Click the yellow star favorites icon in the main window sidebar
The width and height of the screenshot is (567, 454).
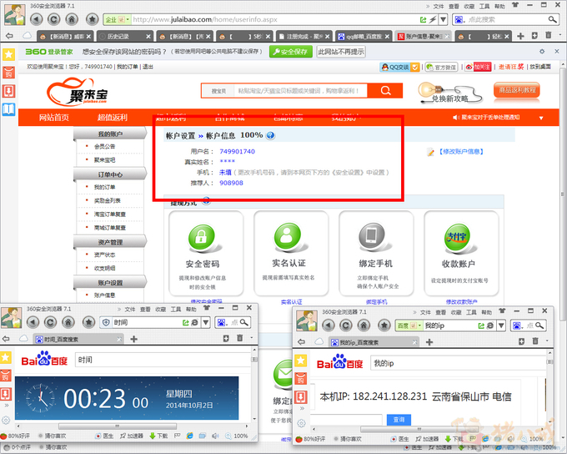point(8,54)
